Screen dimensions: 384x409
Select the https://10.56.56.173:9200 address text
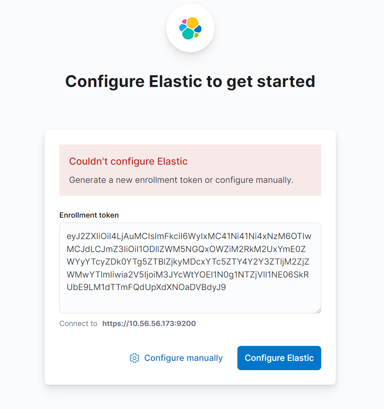pyautogui.click(x=149, y=324)
